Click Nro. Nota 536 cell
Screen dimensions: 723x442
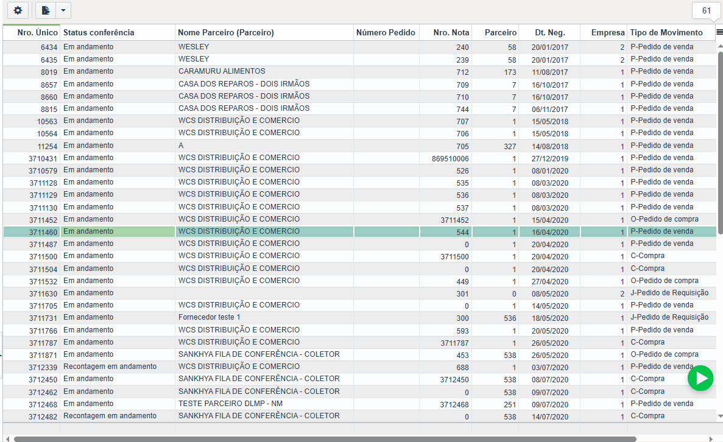pyautogui.click(x=446, y=195)
